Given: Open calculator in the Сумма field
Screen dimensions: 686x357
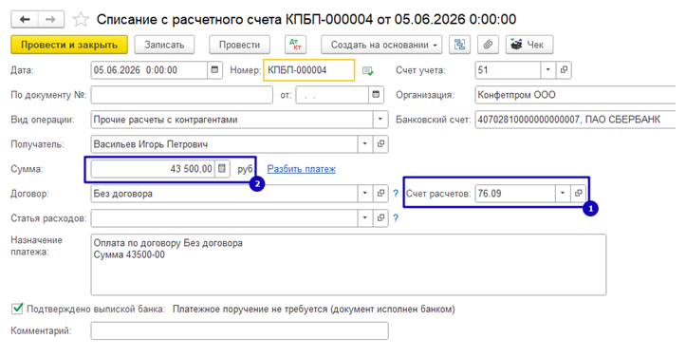Looking at the screenshot, I should coord(222,169).
